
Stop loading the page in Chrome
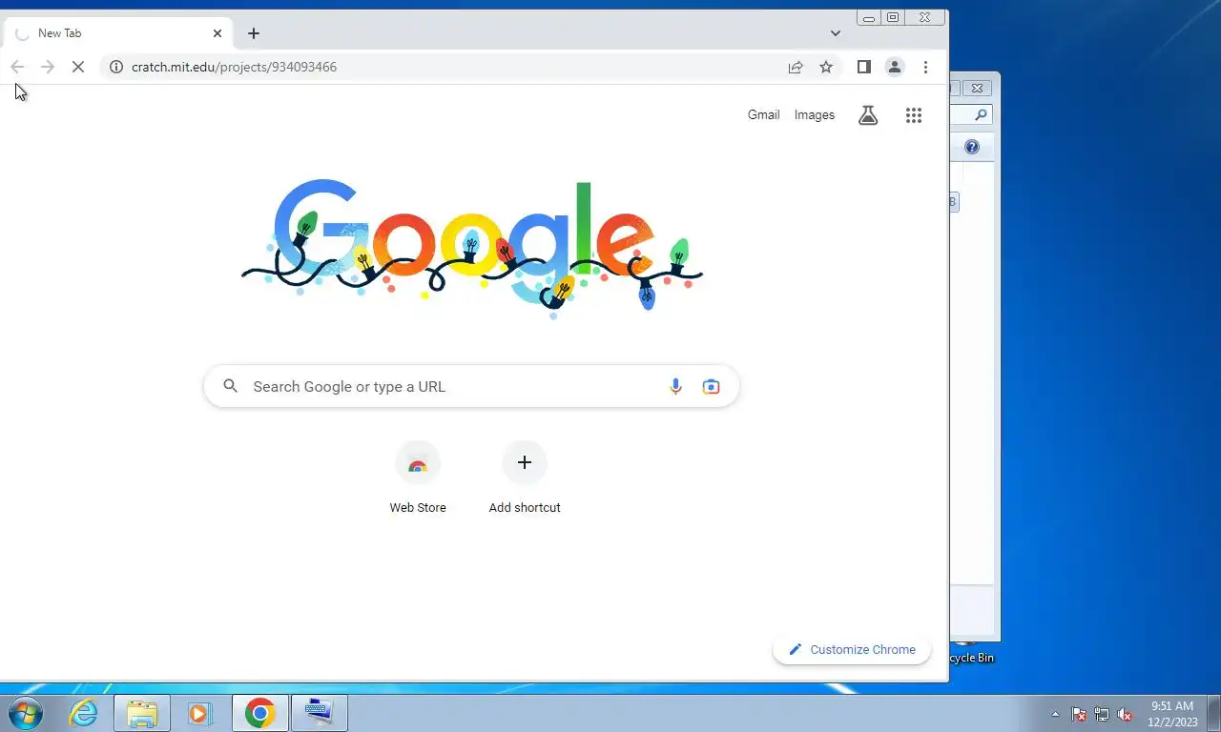tap(78, 67)
